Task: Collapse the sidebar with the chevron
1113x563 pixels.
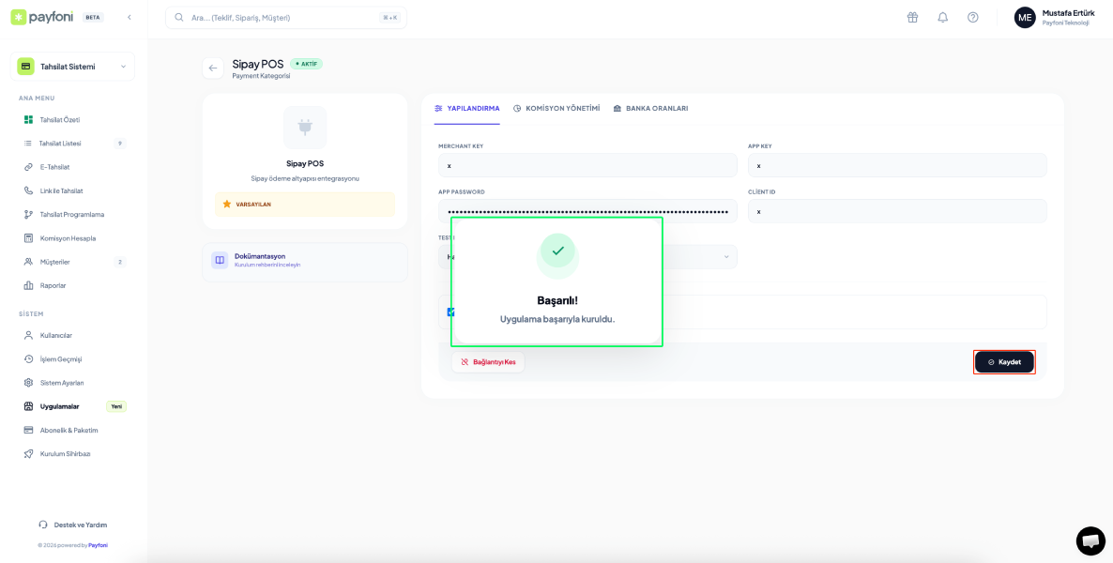Action: point(130,17)
